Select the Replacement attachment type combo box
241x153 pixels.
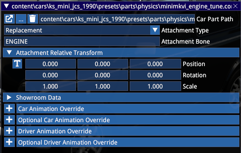pyautogui.click(x=82, y=30)
